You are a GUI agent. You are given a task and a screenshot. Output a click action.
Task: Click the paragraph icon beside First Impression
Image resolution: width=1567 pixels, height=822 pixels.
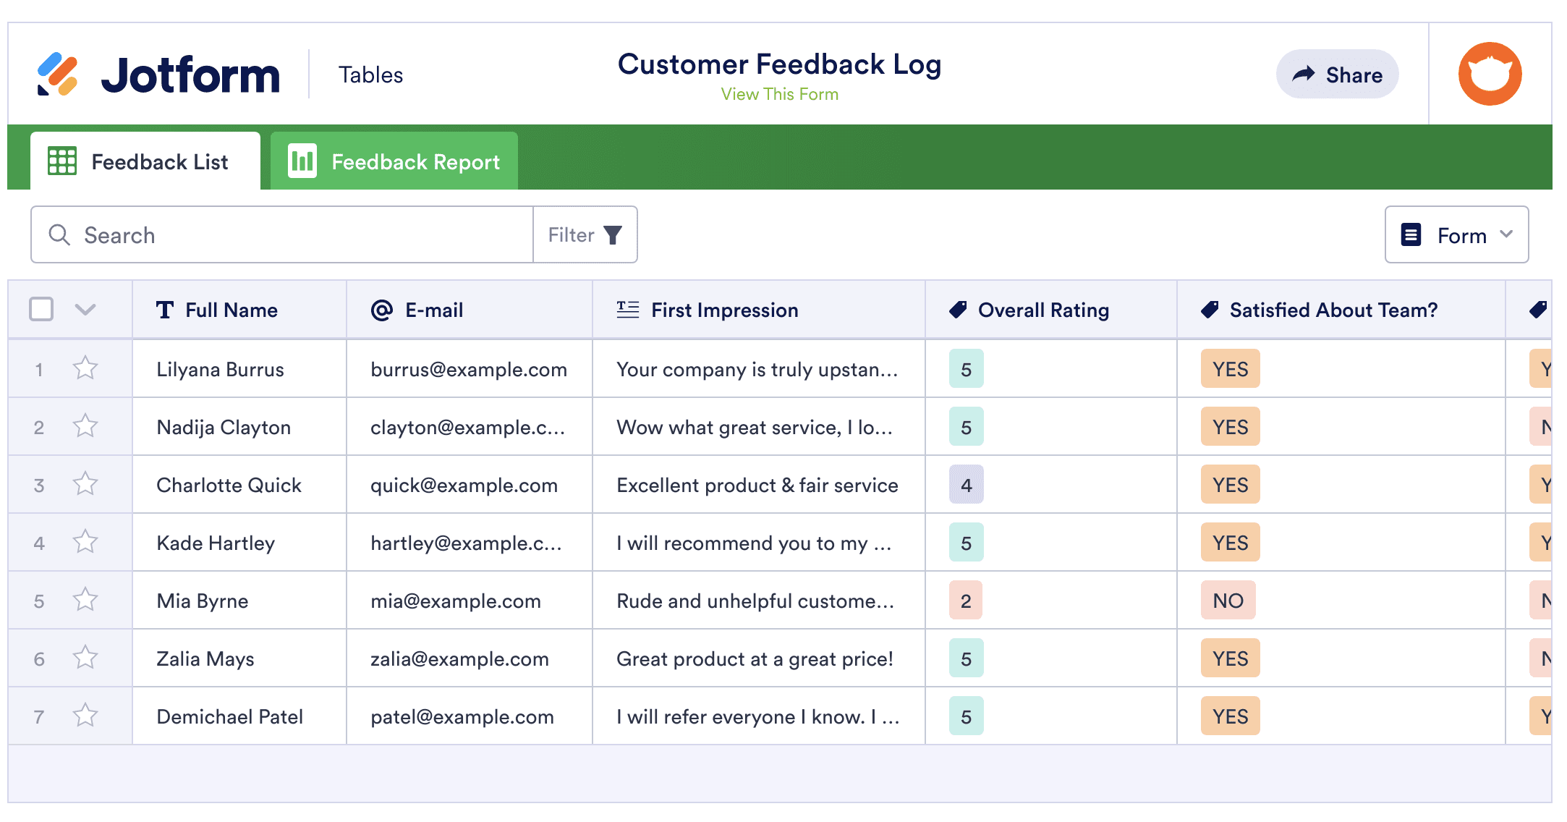point(626,310)
